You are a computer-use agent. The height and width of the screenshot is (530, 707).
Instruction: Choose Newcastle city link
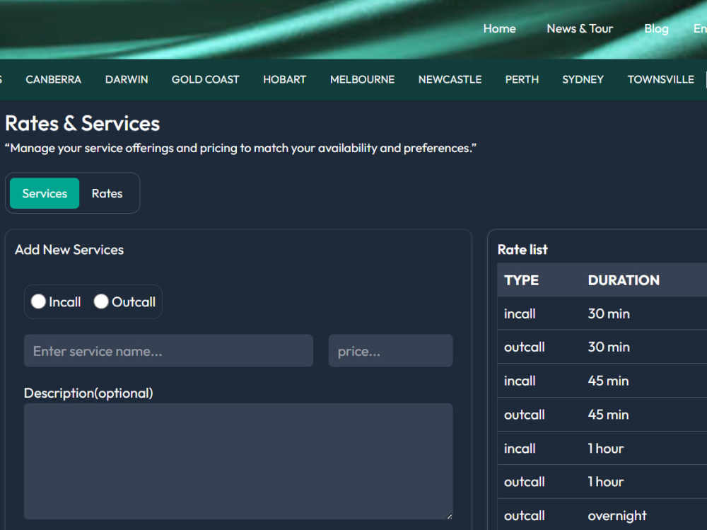coord(450,79)
